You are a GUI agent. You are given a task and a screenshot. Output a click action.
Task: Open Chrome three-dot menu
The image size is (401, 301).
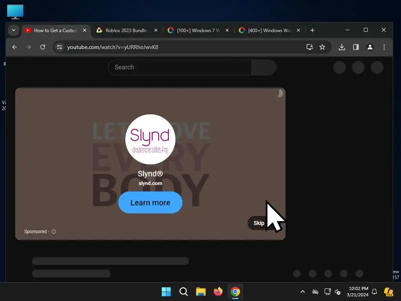coord(384,47)
